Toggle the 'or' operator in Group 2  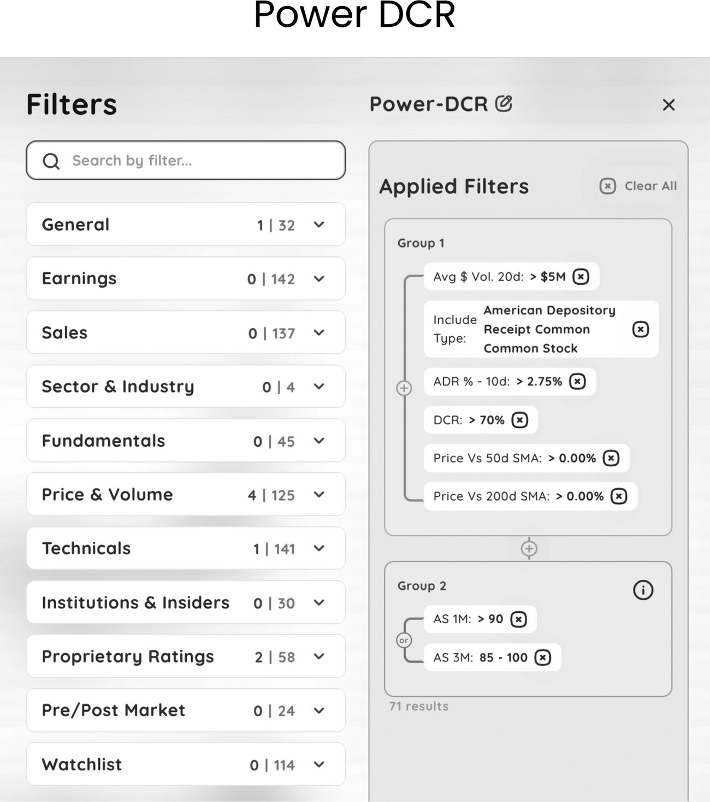point(404,640)
